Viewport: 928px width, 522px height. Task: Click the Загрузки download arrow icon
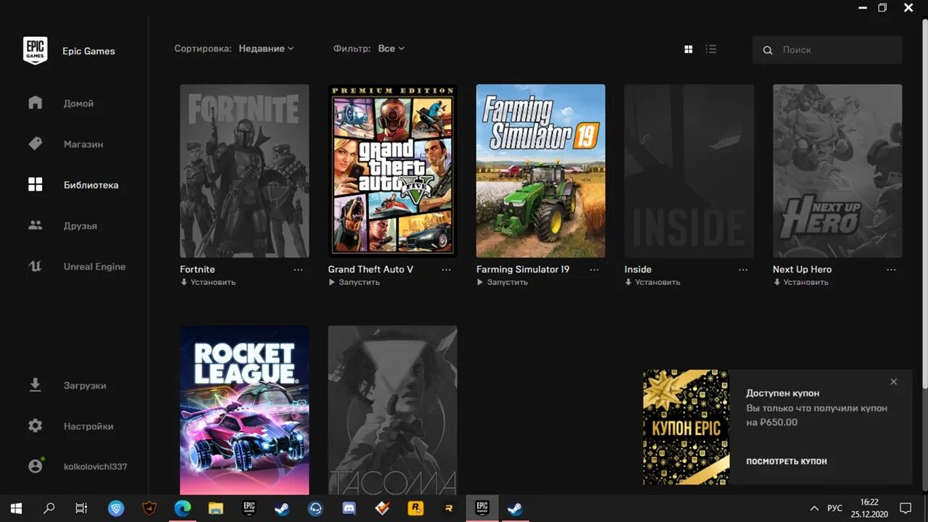35,385
